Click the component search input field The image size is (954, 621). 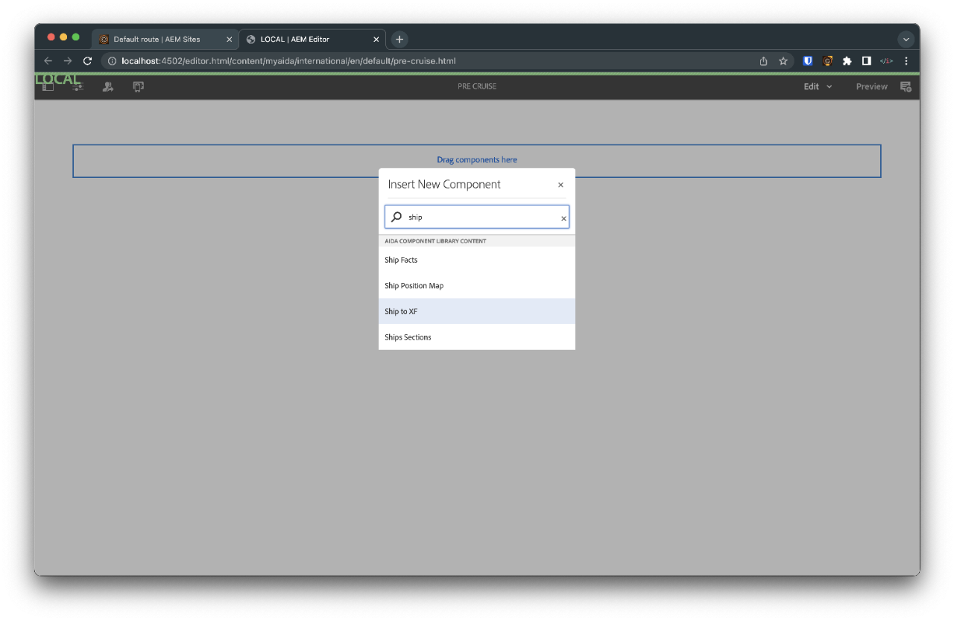click(481, 217)
